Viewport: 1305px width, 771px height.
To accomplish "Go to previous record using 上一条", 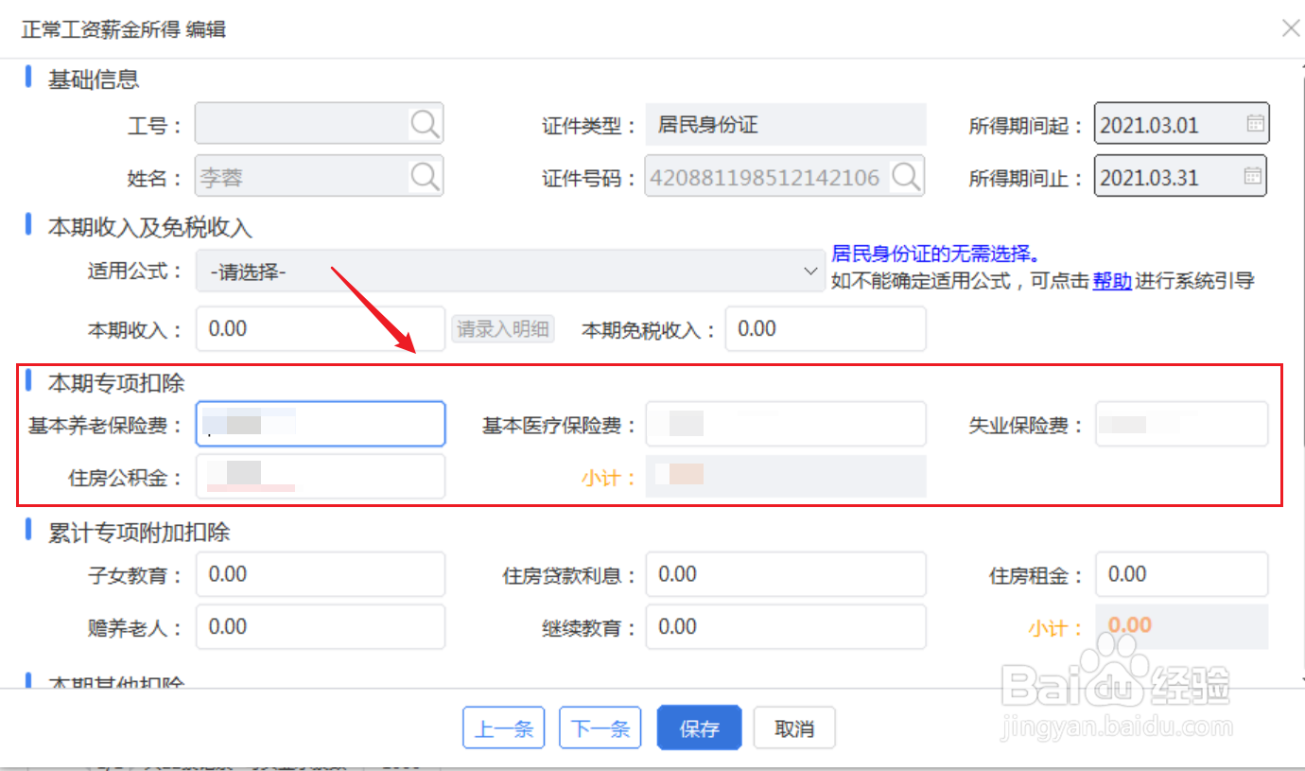I will click(504, 727).
